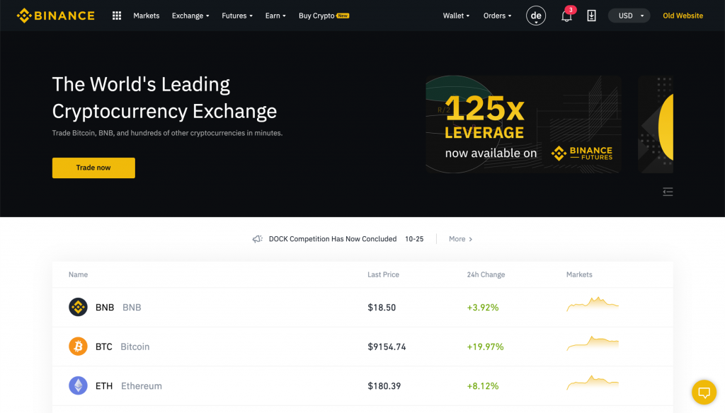
Task: Expand the Exchange dropdown menu
Action: pos(190,16)
